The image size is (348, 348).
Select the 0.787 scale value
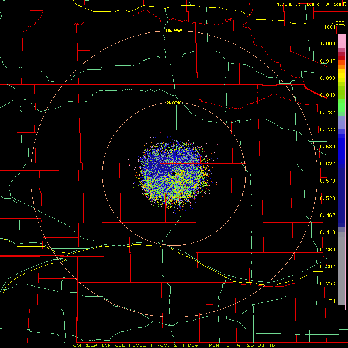[x=328, y=112]
